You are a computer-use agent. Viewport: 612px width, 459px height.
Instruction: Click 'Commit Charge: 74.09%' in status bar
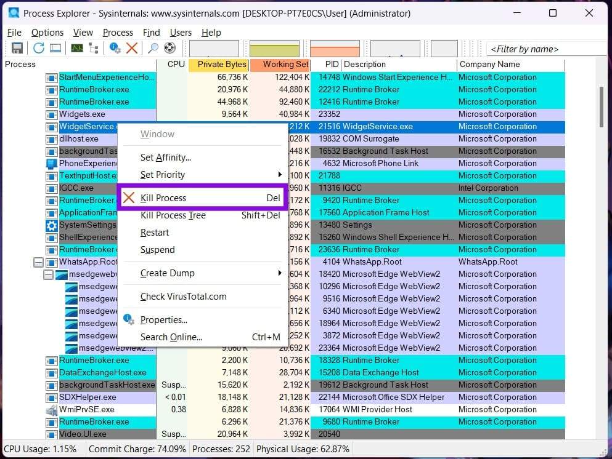(x=137, y=449)
